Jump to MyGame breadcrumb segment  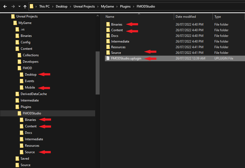(107, 6)
